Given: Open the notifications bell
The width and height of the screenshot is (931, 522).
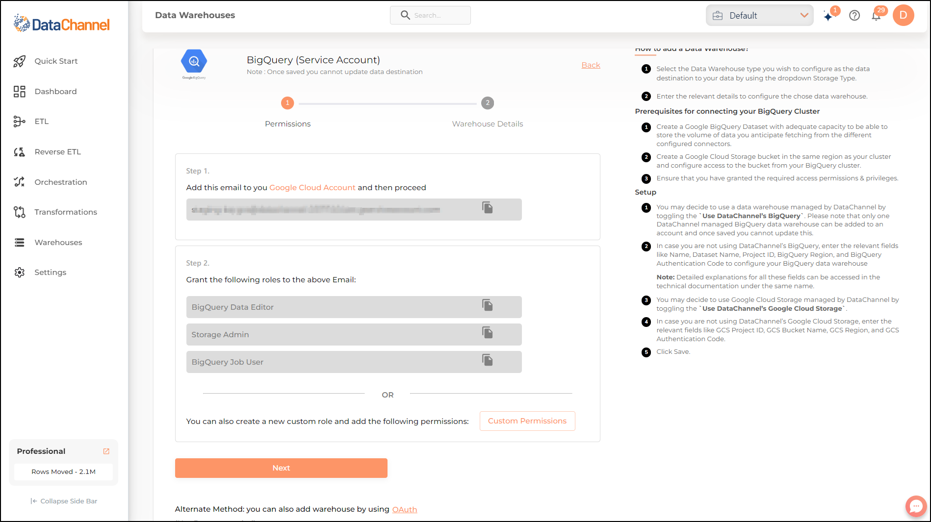Looking at the screenshot, I should pyautogui.click(x=877, y=16).
